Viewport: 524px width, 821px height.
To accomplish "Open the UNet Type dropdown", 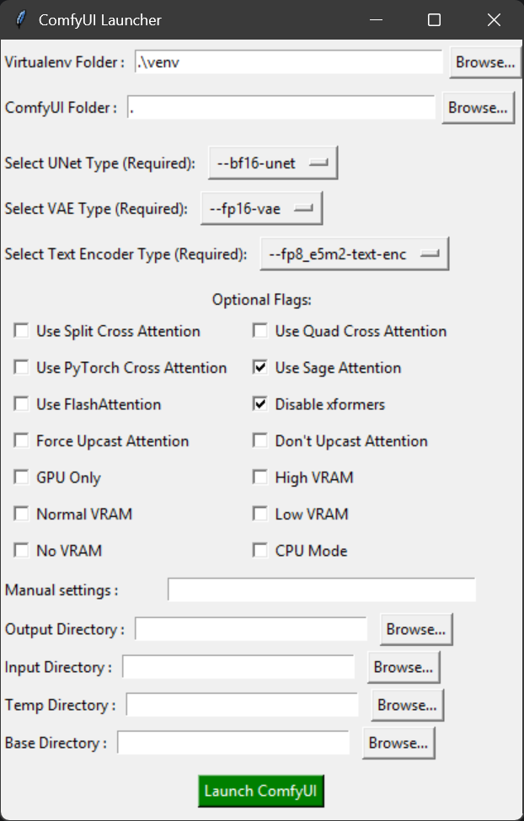I will pyautogui.click(x=273, y=163).
